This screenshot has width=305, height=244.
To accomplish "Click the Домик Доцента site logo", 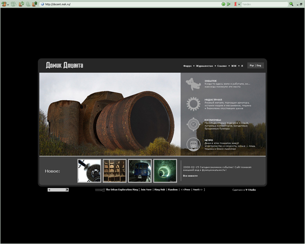I will pyautogui.click(x=65, y=66).
